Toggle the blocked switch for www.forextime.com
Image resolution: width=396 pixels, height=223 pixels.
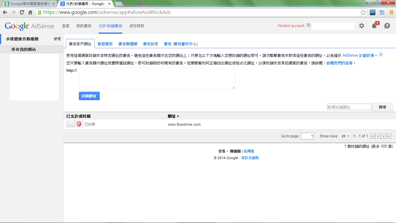[75, 124]
